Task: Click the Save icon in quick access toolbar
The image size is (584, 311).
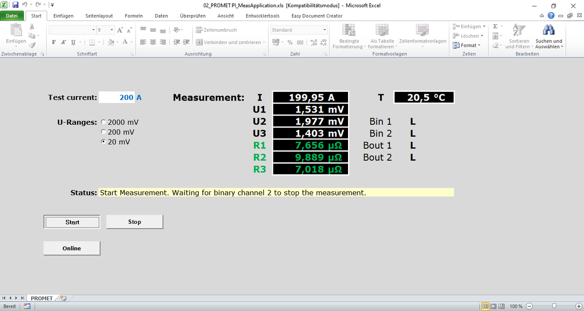Action: 15,5
